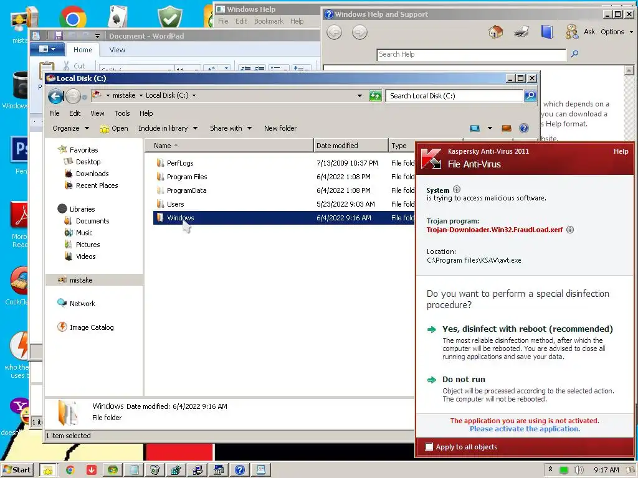Open the WordPad application menu button
Image resolution: width=638 pixels, height=478 pixels.
pos(47,50)
